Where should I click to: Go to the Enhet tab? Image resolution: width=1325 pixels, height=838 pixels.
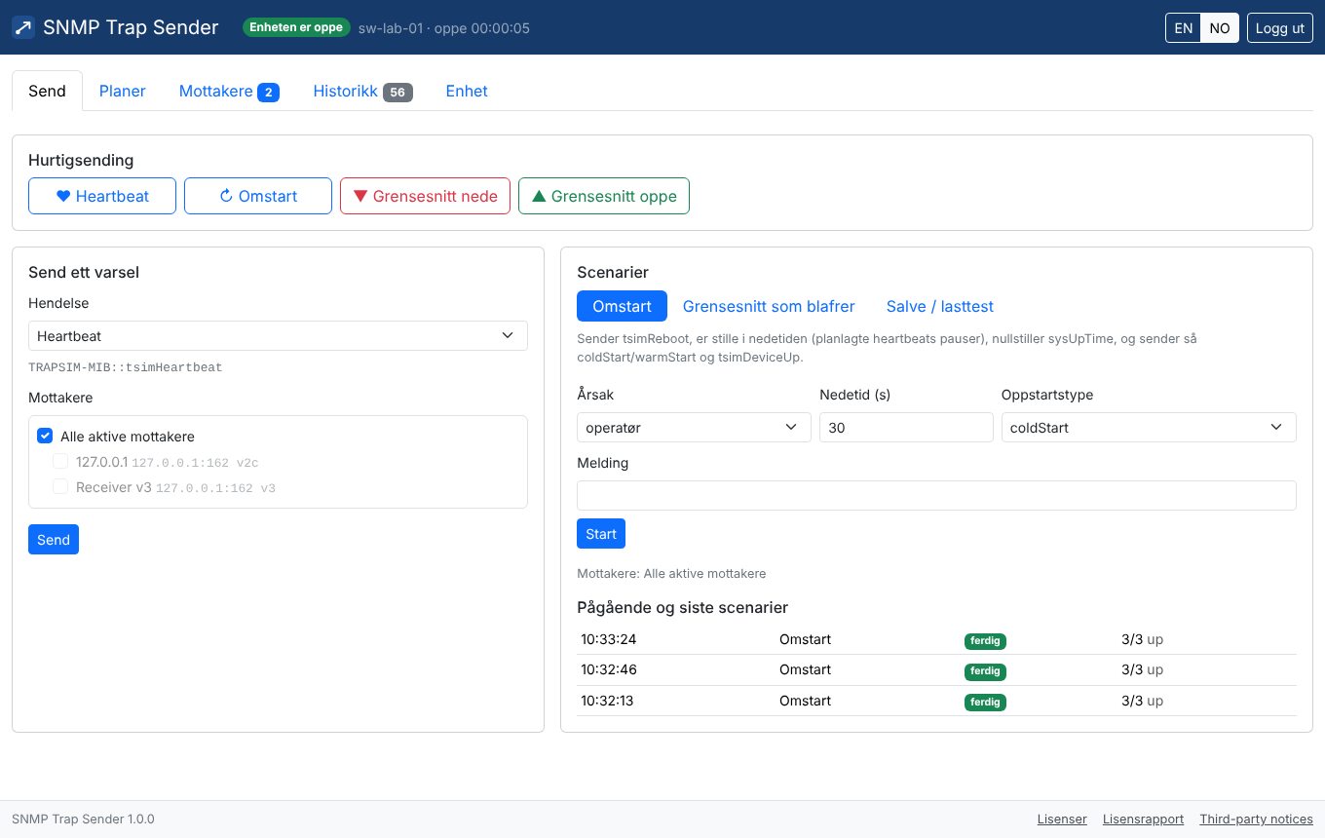(x=467, y=91)
